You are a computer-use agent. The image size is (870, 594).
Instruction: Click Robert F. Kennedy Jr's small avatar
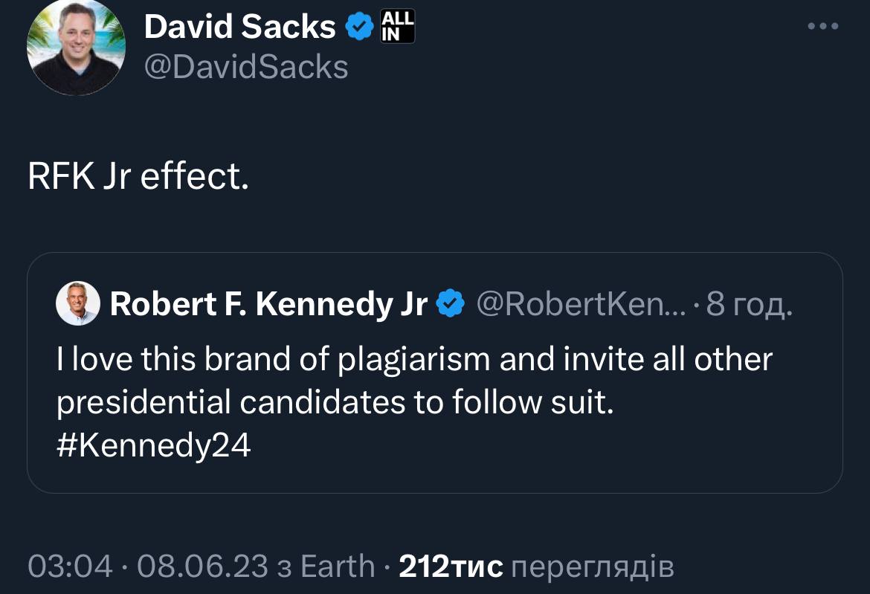click(78, 303)
